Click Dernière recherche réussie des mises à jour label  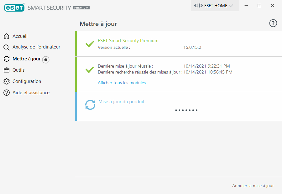[x=140, y=72]
